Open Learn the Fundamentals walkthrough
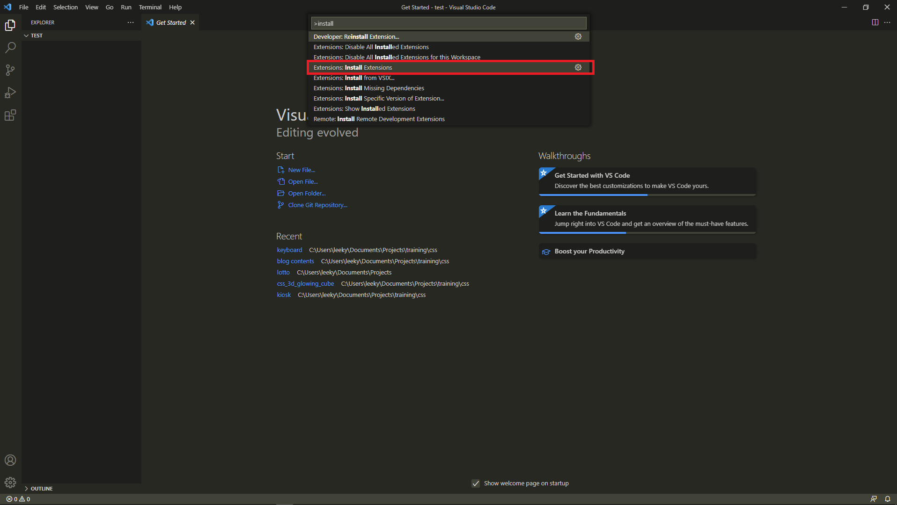 (647, 219)
